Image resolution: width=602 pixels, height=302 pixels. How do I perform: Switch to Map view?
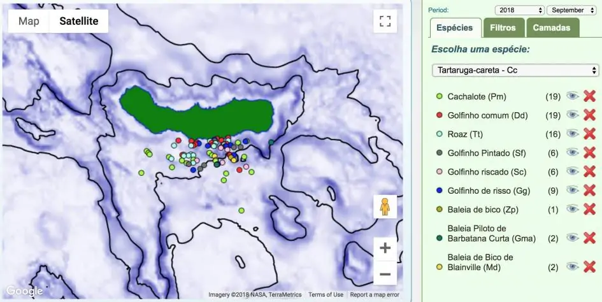coord(29,21)
